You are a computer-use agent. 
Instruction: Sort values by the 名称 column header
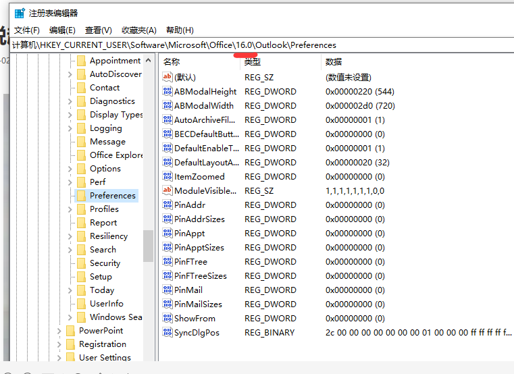172,61
